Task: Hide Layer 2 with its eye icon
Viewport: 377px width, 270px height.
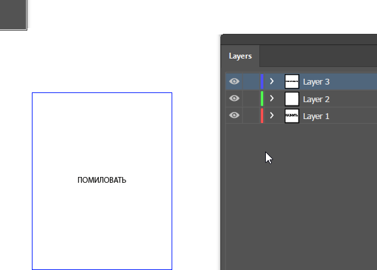Action: click(234, 98)
